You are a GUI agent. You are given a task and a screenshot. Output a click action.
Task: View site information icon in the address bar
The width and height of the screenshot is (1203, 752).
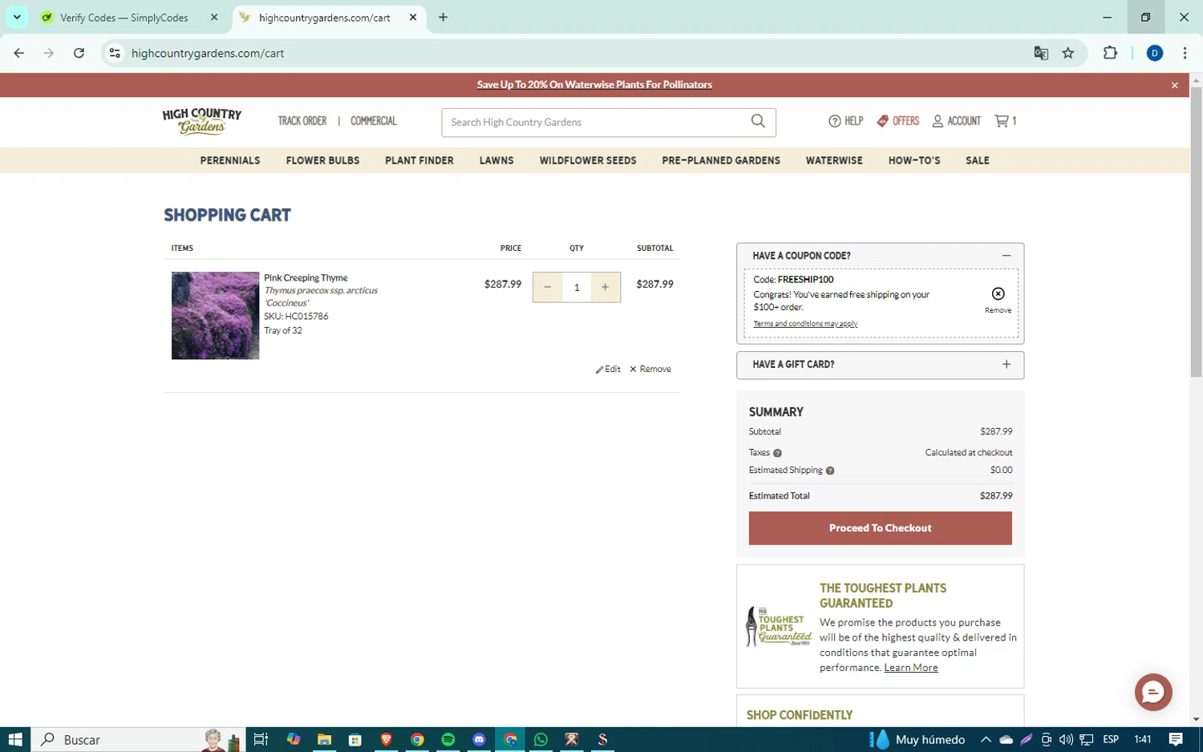click(x=115, y=53)
